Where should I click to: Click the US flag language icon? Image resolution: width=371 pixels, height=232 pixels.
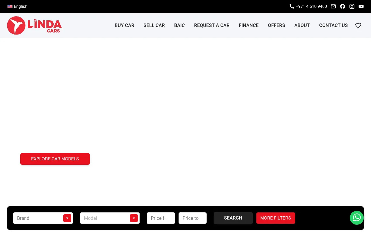pos(10,6)
